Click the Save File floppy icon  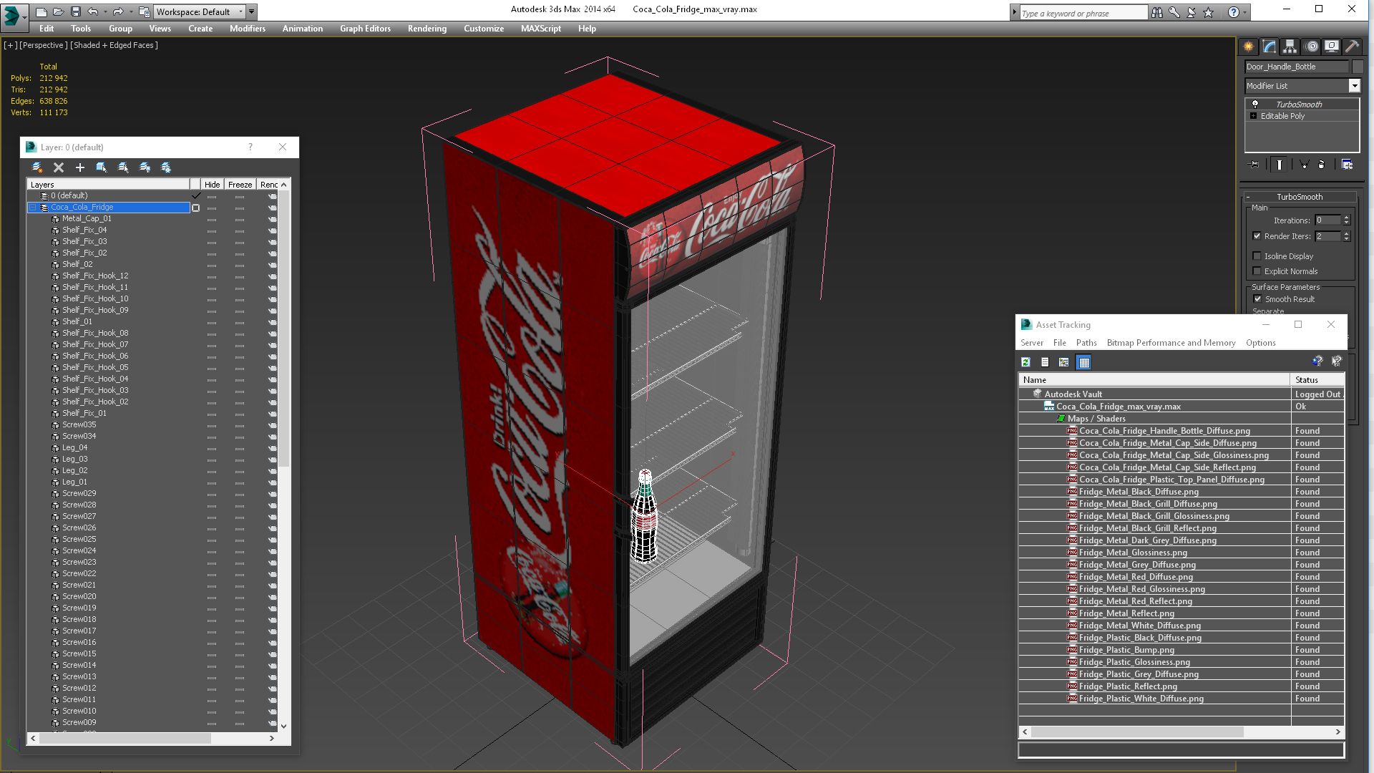point(75,11)
